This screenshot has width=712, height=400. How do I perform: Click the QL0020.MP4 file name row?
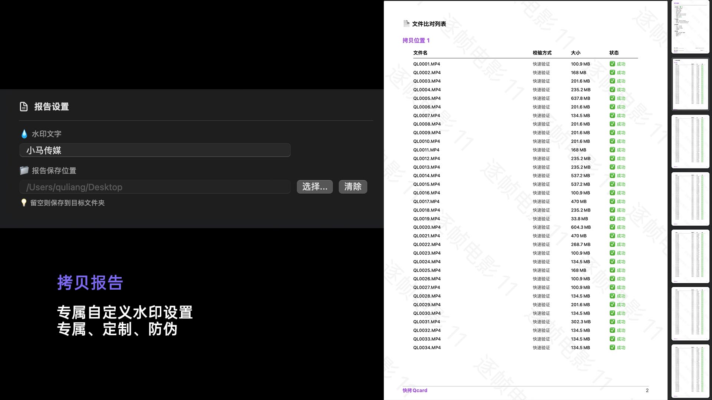(x=427, y=227)
